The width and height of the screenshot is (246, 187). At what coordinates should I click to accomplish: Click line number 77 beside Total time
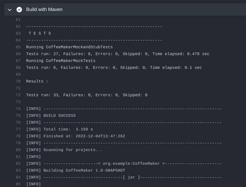(18, 129)
